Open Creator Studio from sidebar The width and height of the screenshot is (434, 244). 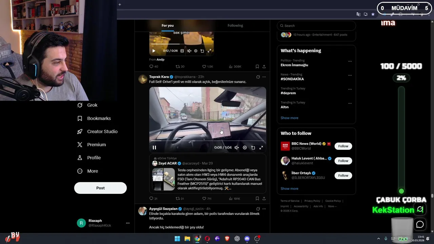97,131
